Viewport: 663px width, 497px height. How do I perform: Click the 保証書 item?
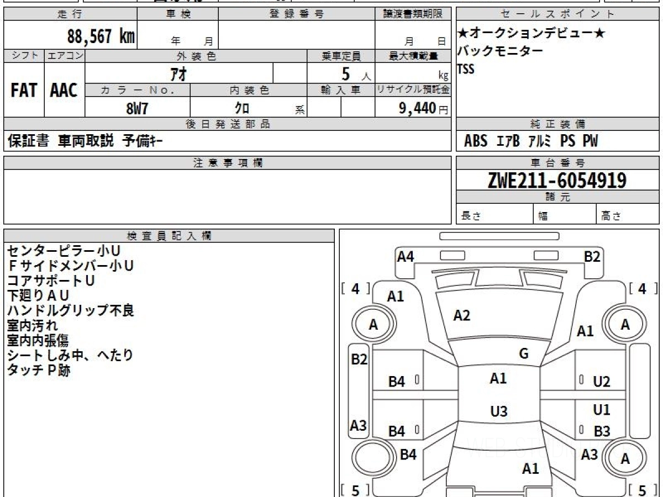pos(28,141)
